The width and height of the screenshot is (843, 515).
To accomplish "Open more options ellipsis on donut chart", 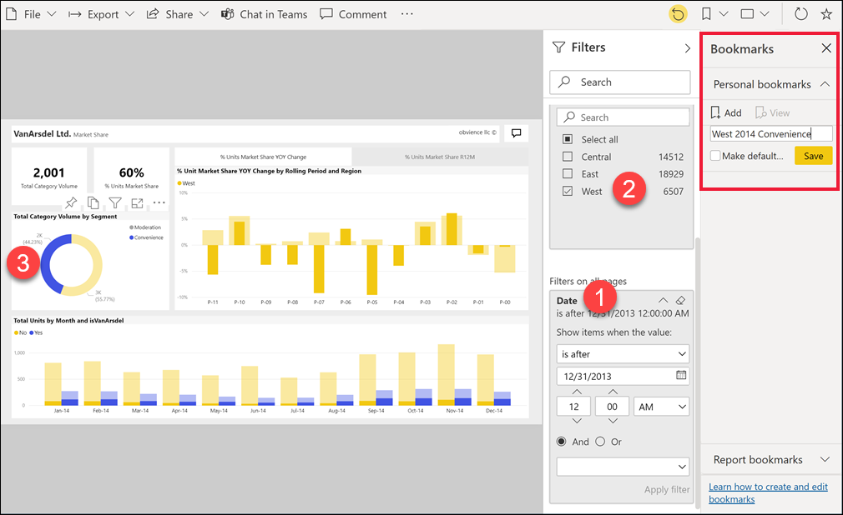I will pyautogui.click(x=159, y=202).
